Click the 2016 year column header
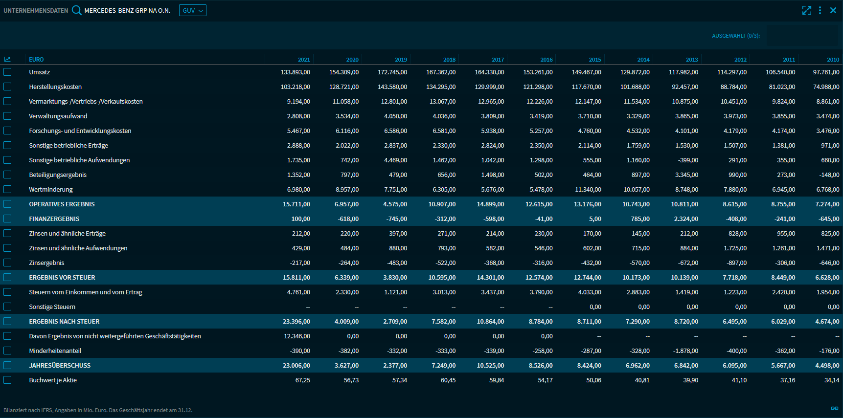843x418 pixels. coord(546,60)
